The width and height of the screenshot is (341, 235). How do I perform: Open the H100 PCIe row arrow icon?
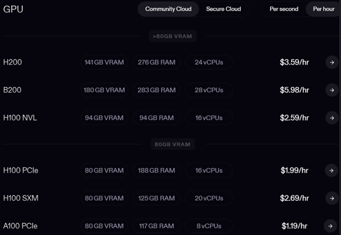click(x=331, y=170)
